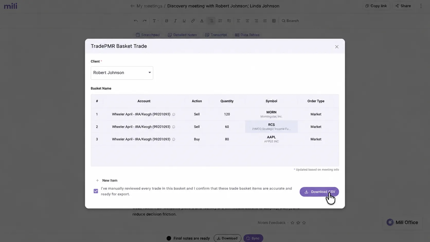Switch to the Data Tables tab
The image size is (430, 242).
[247, 35]
